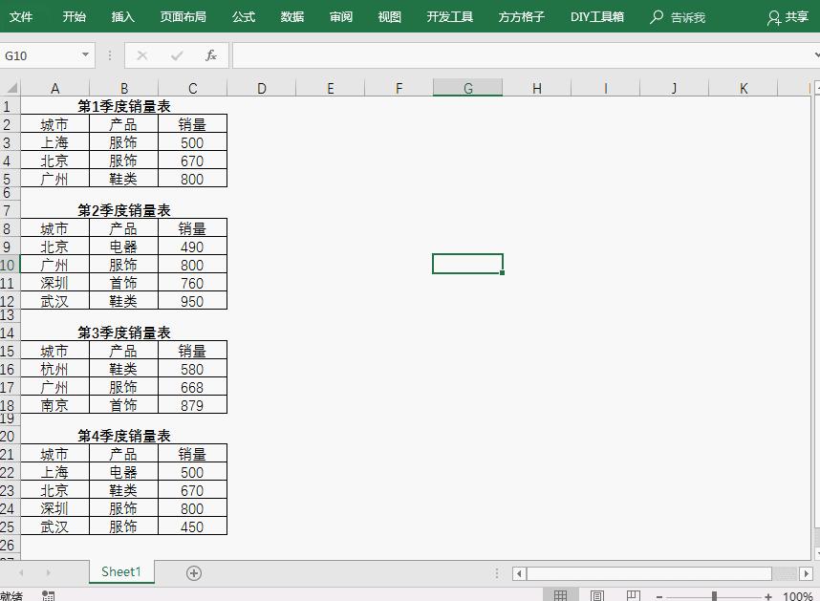Screen dimensions: 820x601
Task: Select Page Break Preview icon in status bar
Action: (x=632, y=593)
